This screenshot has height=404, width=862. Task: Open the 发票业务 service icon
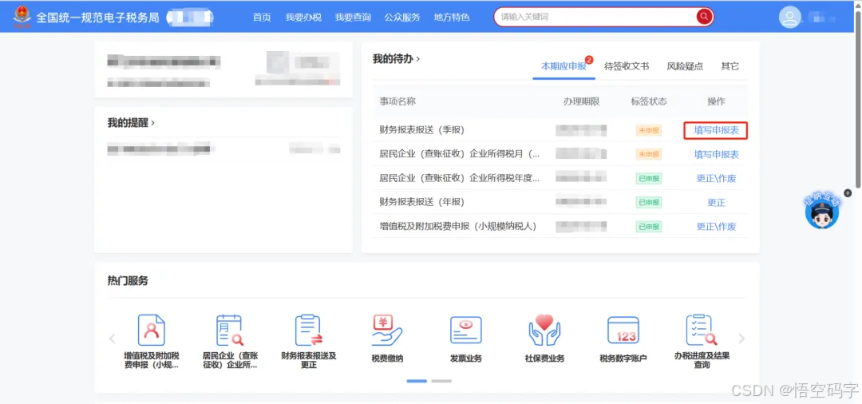pyautogui.click(x=465, y=330)
